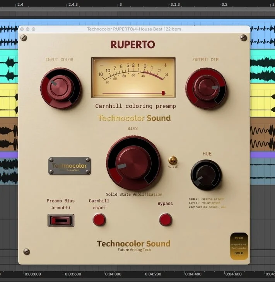Click the RUPERTO title logo

pos(133,44)
